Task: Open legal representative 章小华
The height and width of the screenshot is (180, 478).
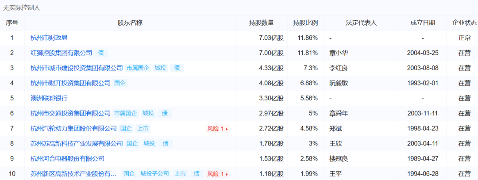Action: click(x=339, y=53)
